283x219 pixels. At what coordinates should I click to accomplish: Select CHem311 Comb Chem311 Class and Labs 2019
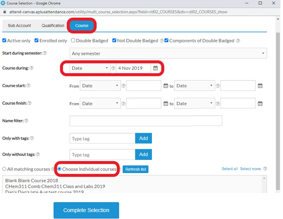tap(55, 186)
